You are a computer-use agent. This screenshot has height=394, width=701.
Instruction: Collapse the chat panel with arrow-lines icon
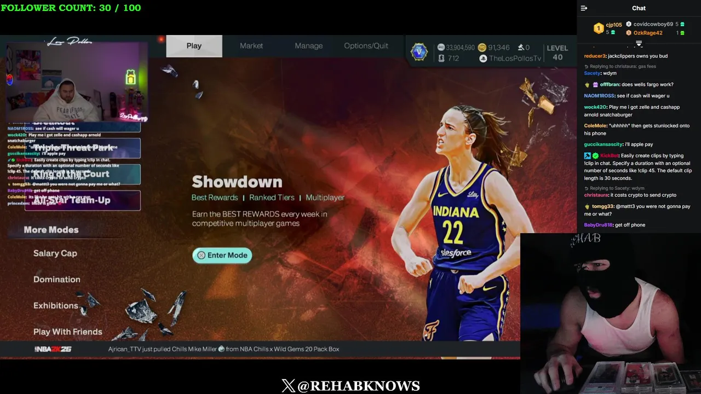coord(584,8)
